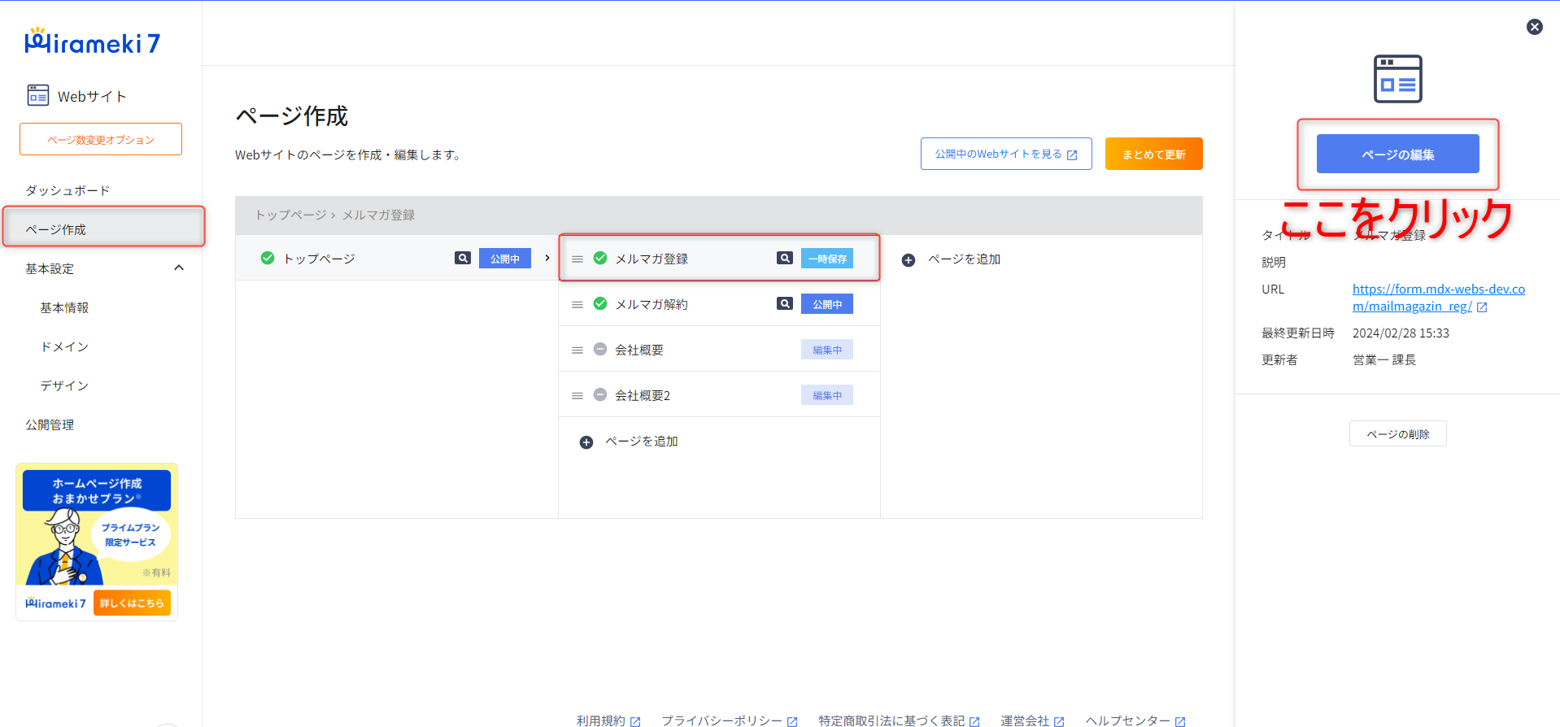
Task: Click the blue ページの編集 button
Action: [x=1397, y=154]
